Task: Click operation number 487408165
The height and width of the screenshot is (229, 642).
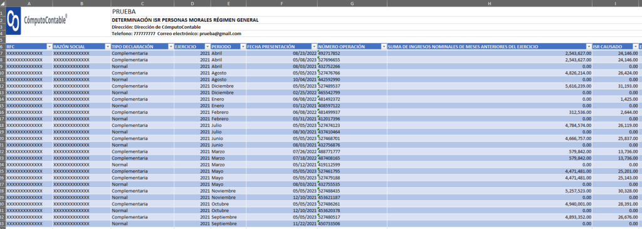Action: 329,158
